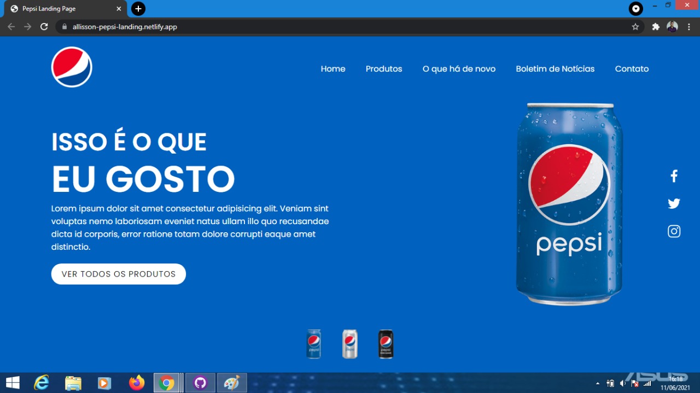
Task: Reload the Pepsi landing page
Action: (x=44, y=27)
